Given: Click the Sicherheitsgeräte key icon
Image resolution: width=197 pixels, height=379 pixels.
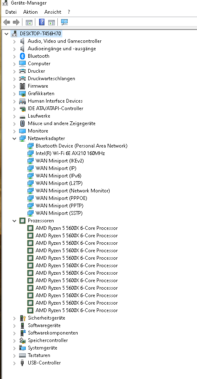Looking at the screenshot, I should pos(22,318).
